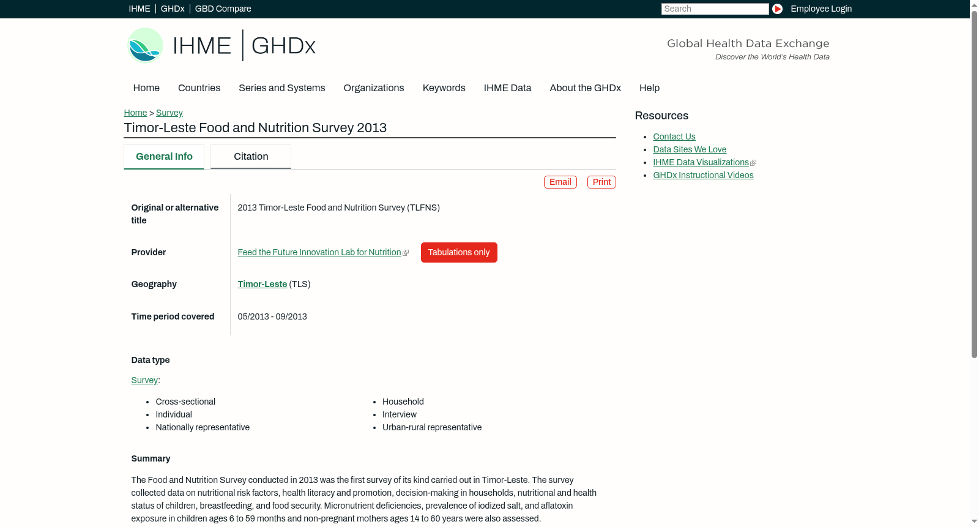Click the Interview list item

coord(400,415)
